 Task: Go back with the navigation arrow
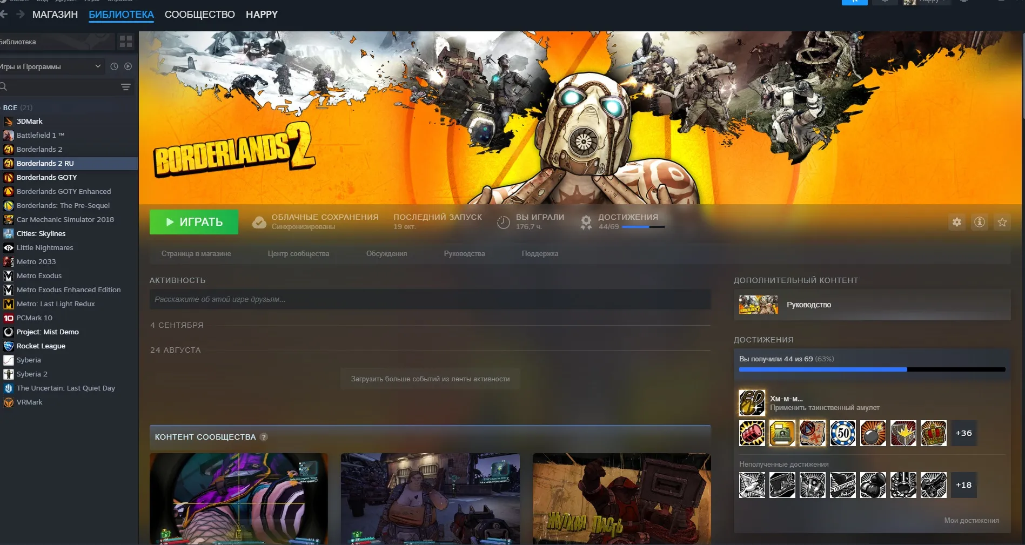tap(4, 15)
